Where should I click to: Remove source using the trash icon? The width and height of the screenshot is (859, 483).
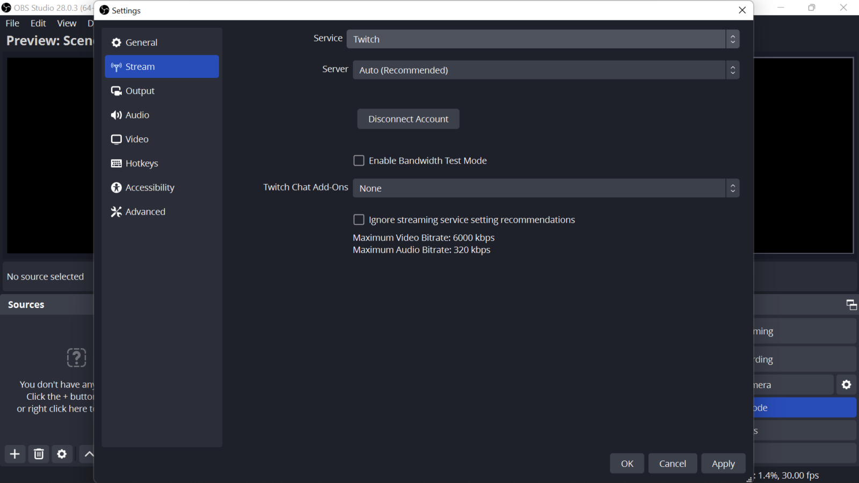click(39, 454)
